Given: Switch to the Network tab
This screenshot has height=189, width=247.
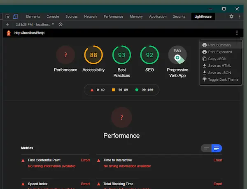Looking at the screenshot, I should 91,16.
